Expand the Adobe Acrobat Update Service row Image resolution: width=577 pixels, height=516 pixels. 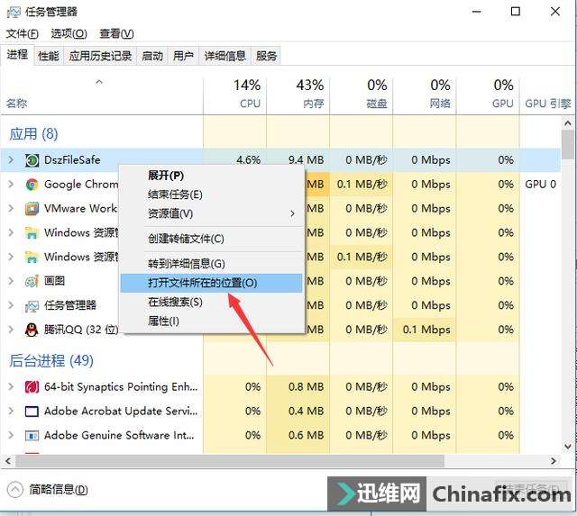point(11,411)
